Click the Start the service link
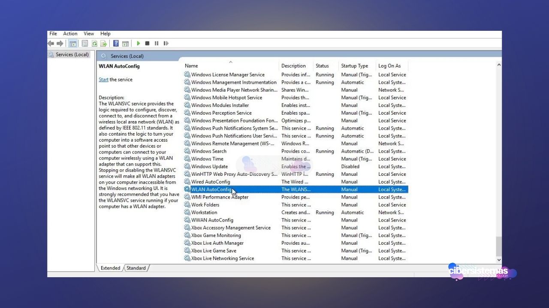The image size is (549, 308). point(103,80)
